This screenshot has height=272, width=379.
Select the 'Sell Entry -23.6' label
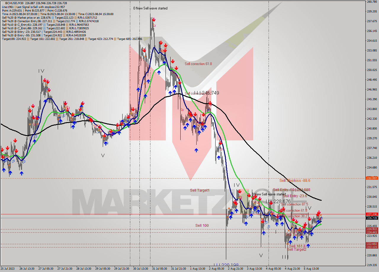pyautogui.click(x=294, y=196)
